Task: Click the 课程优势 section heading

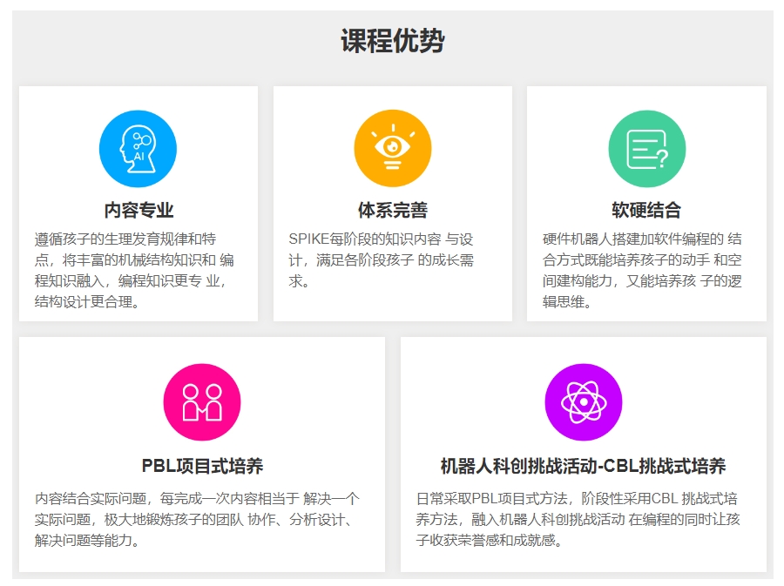Action: click(x=392, y=41)
